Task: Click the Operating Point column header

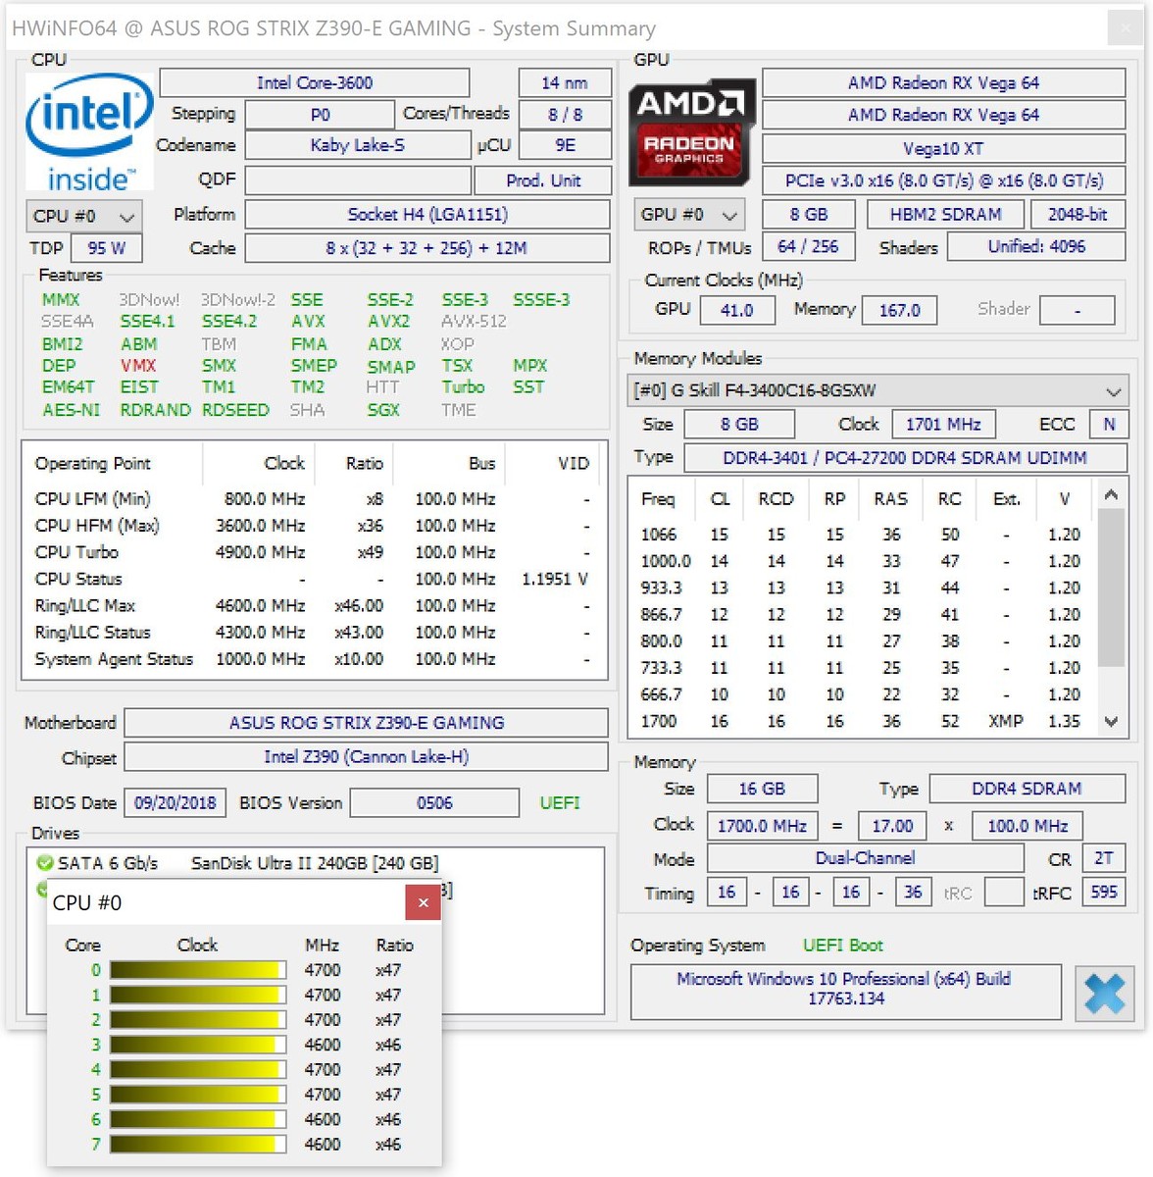Action: 93,463
